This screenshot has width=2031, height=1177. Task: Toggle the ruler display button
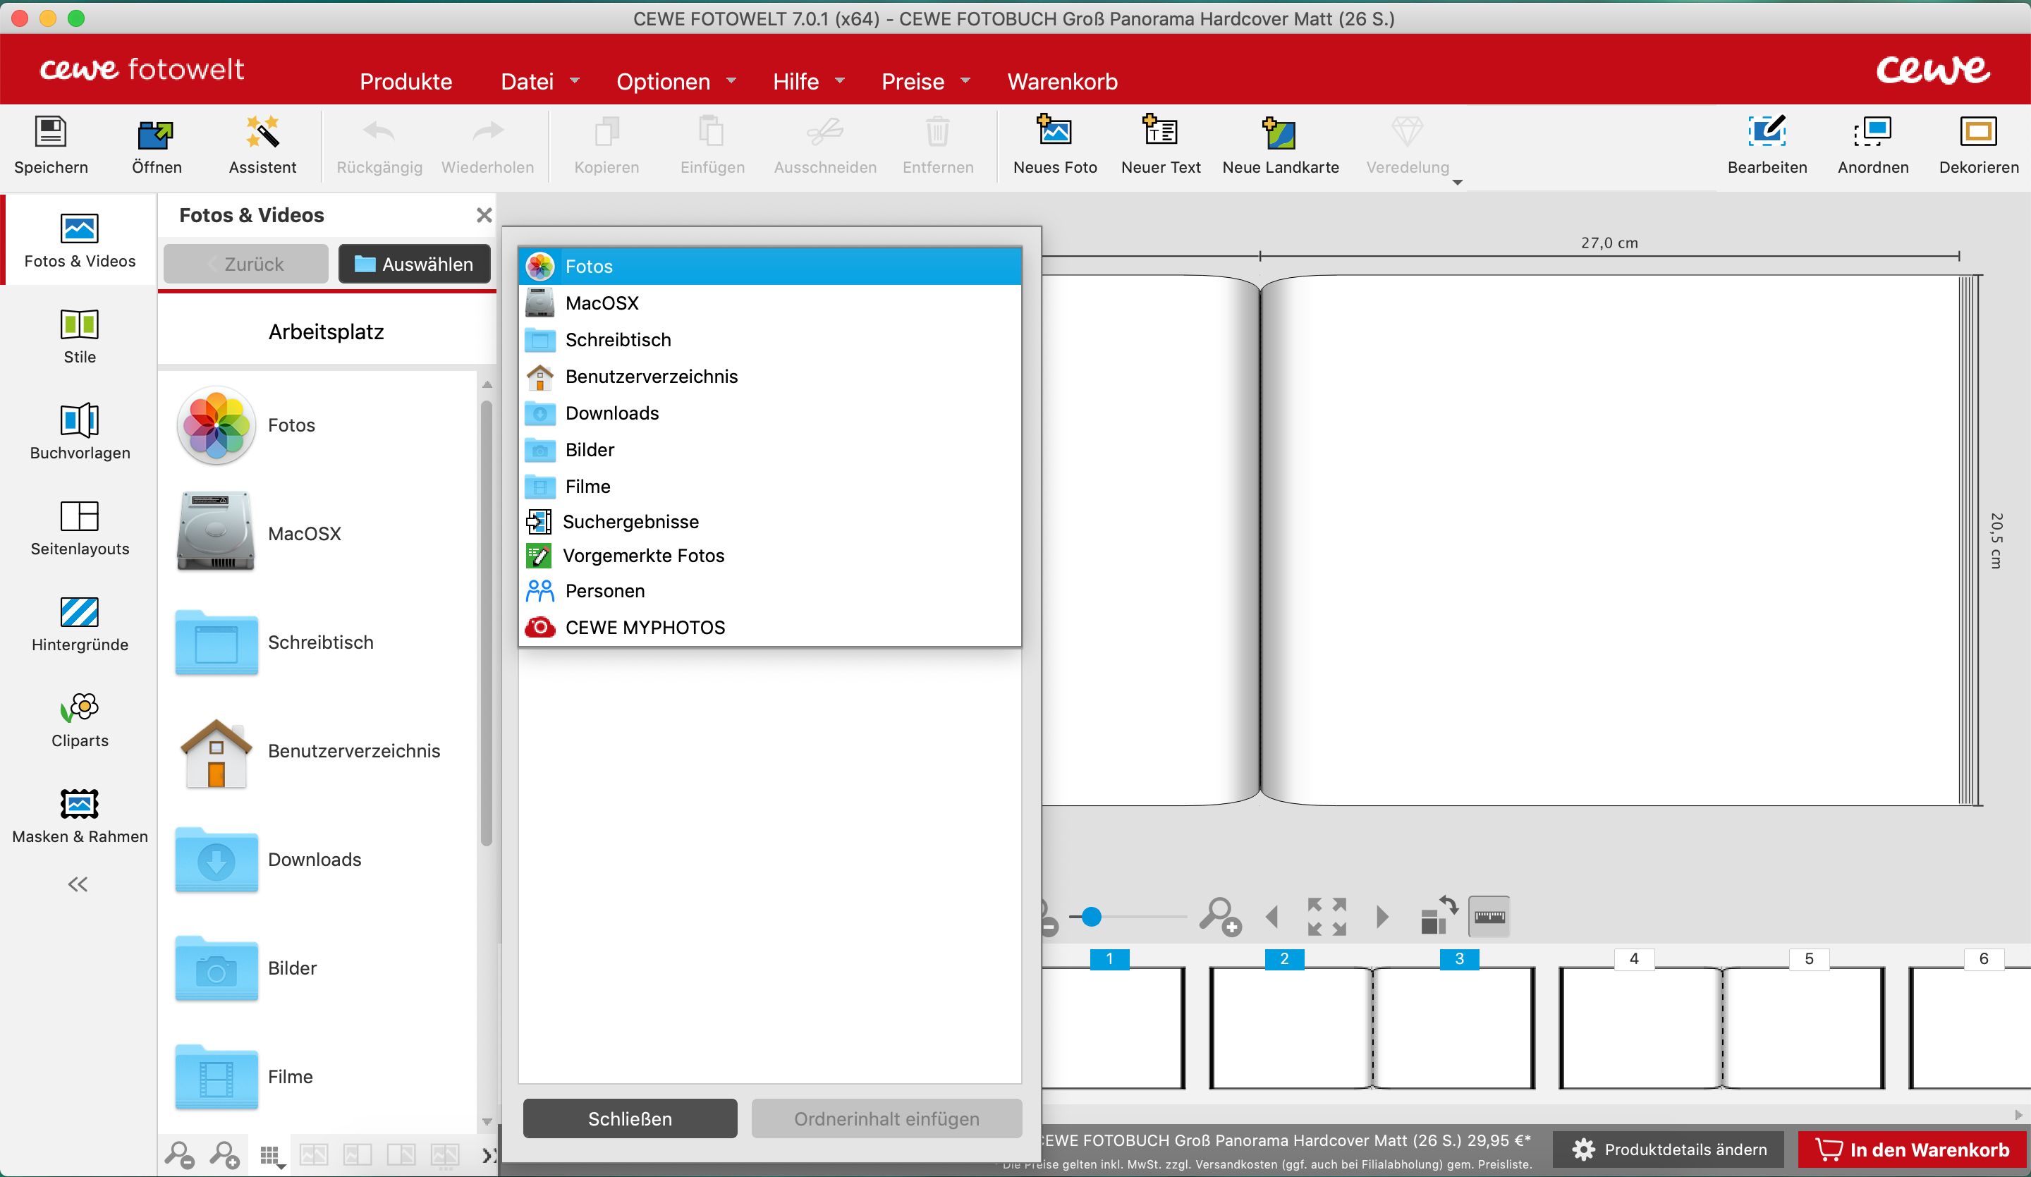click(x=1489, y=917)
